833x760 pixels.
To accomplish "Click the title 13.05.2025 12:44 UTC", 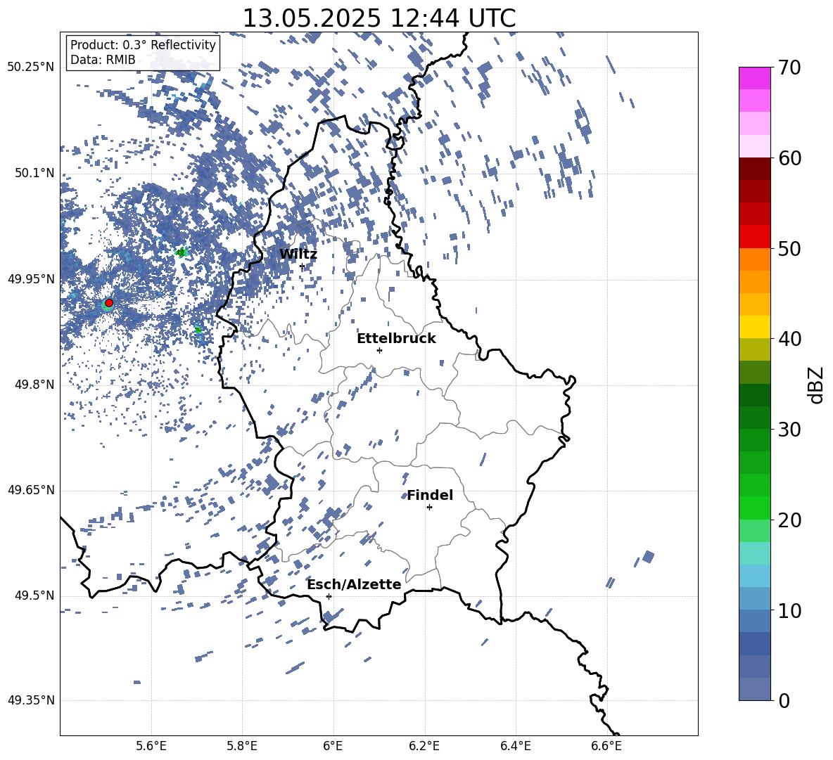I will pyautogui.click(x=379, y=18).
